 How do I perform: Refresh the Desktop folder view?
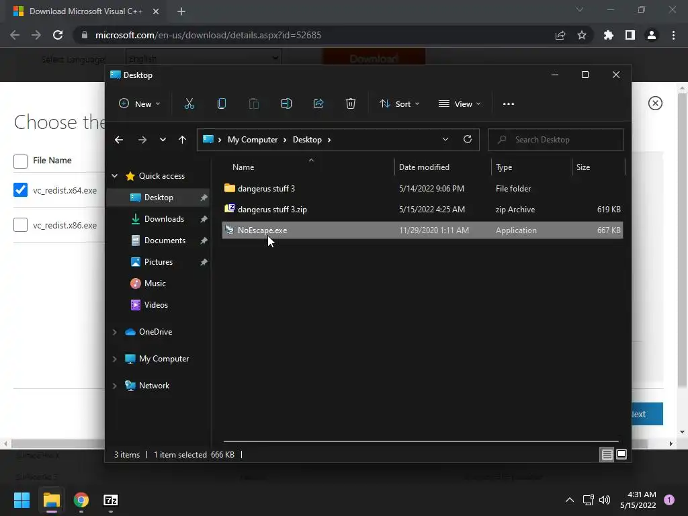(468, 140)
